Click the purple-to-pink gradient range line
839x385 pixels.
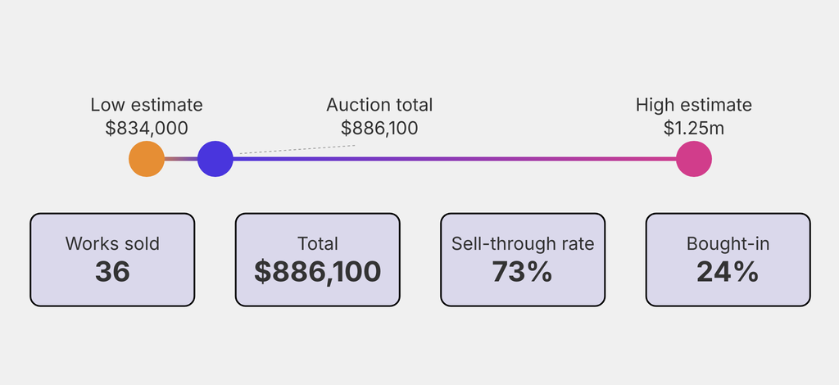click(455, 159)
